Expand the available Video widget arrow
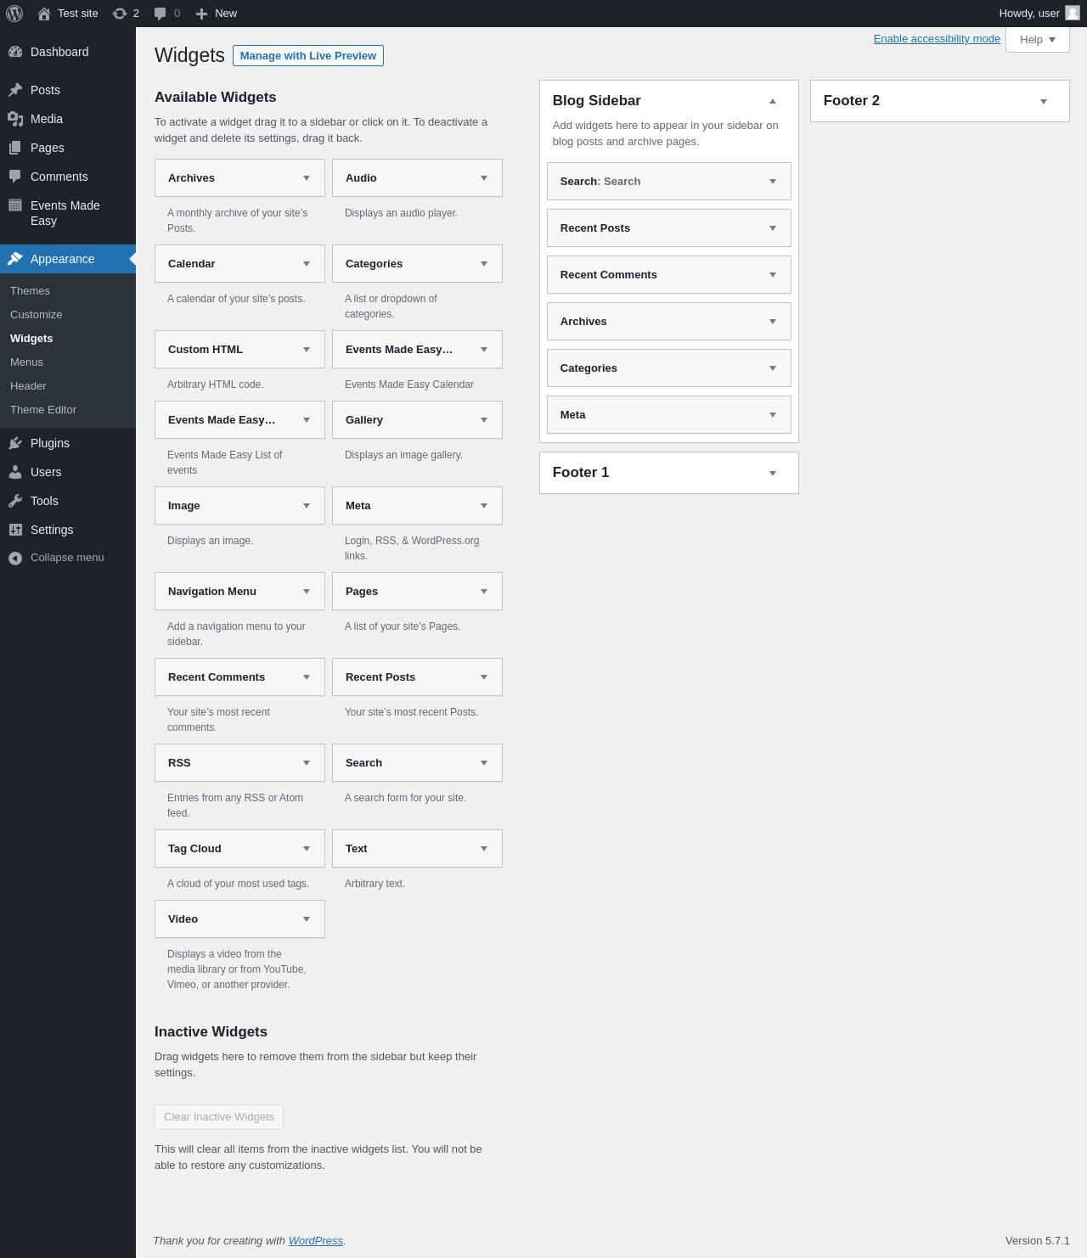 click(x=307, y=919)
